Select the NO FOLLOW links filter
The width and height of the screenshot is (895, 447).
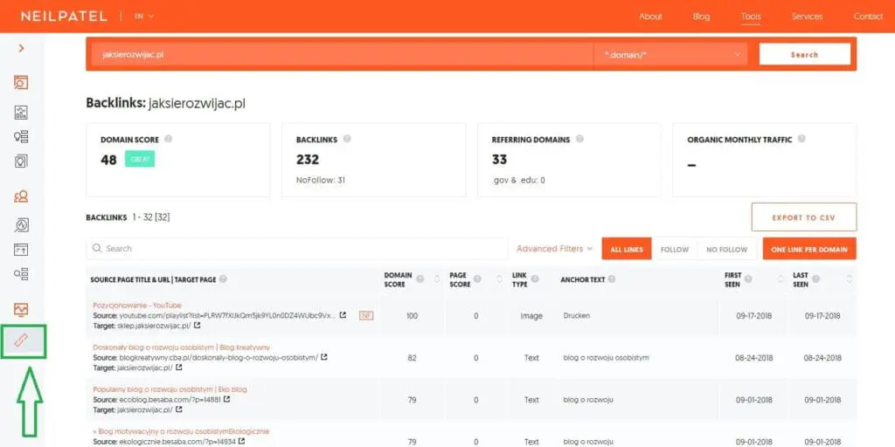tap(726, 249)
